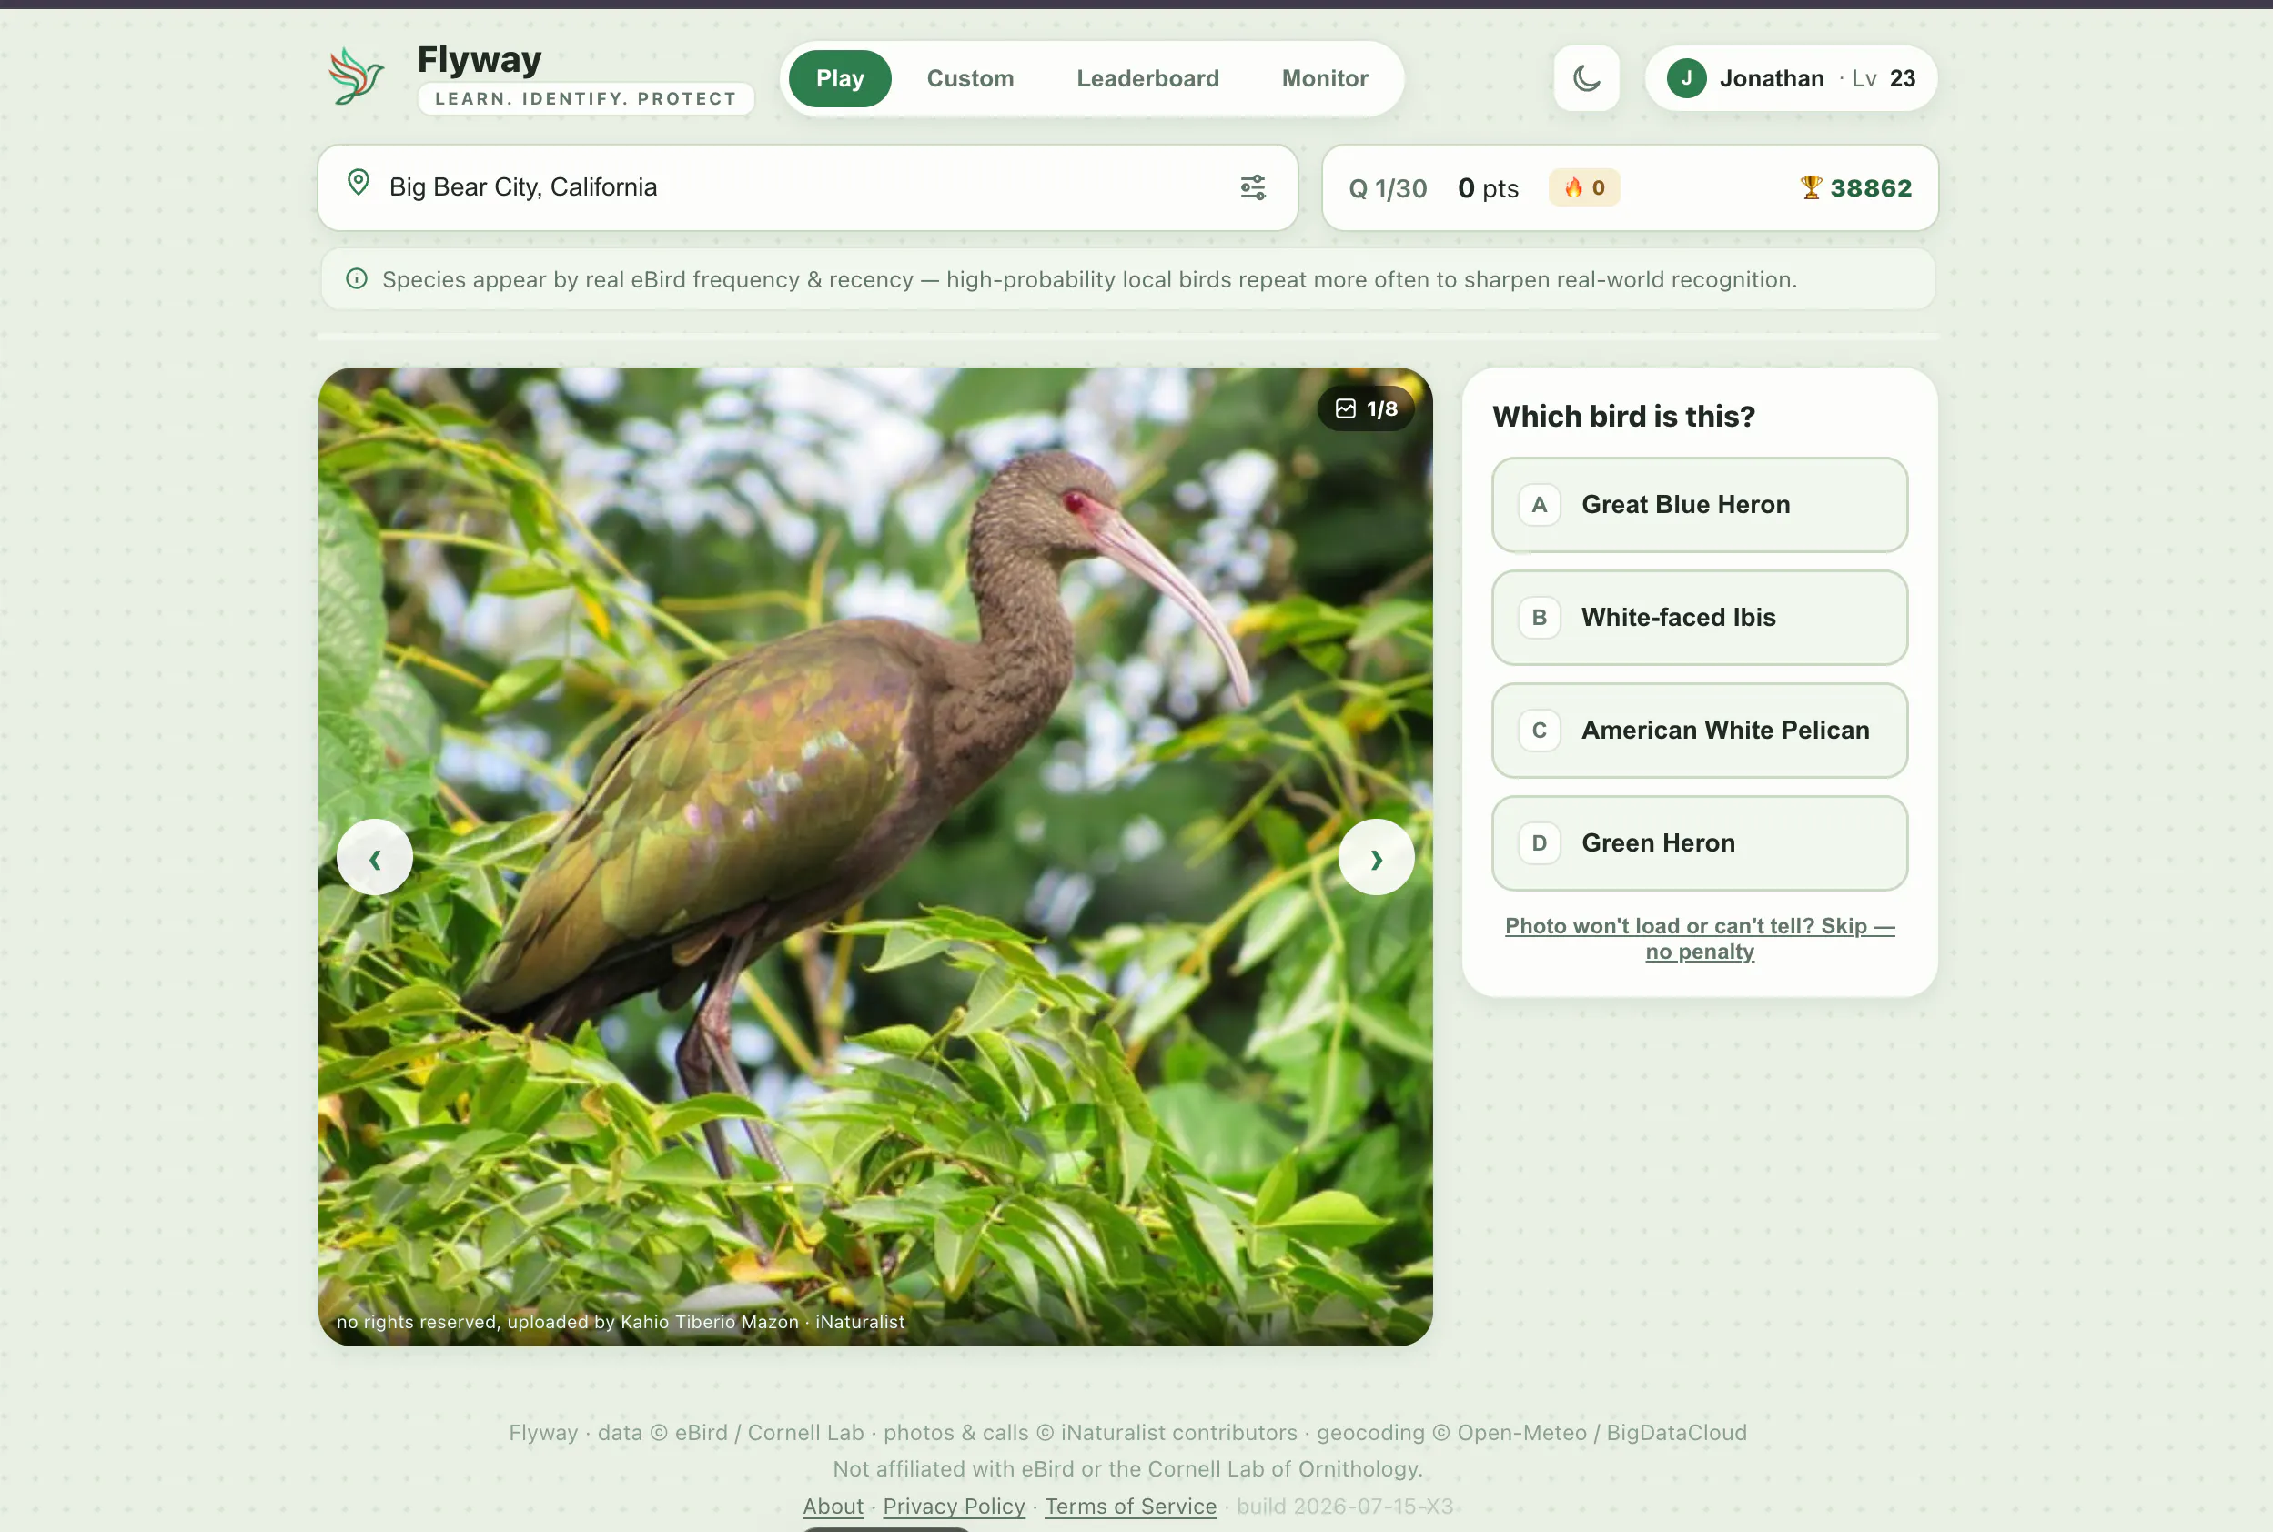The width and height of the screenshot is (2273, 1532).
Task: Click the photo credit Kahio Tiberio Mazon caption
Action: pos(621,1322)
